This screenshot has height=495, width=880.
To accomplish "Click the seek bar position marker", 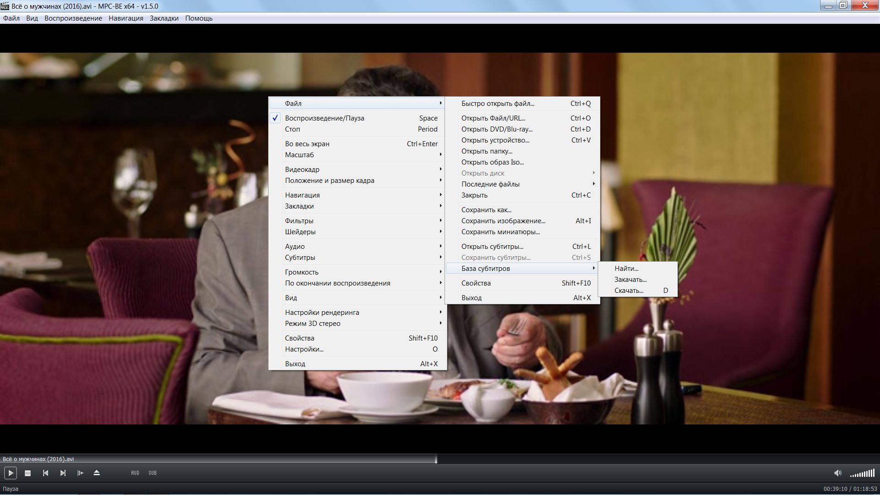I will 436,459.
